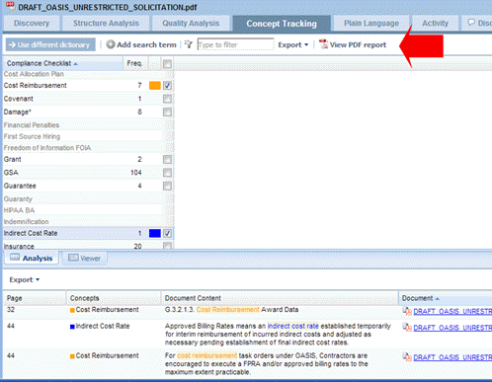Click the Indemnification entry
Viewport: 492px width, 382px height.
coord(26,222)
